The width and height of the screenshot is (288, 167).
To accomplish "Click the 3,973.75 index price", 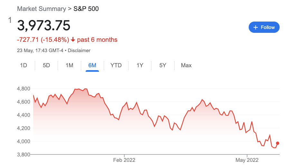I will (43, 26).
